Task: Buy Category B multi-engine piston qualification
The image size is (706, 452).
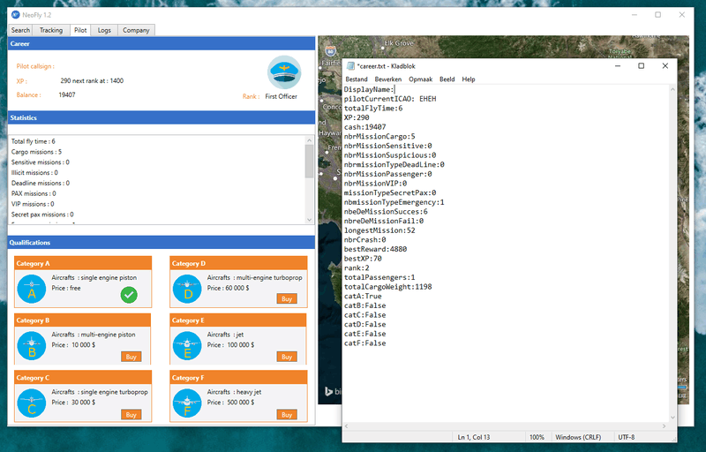Action: 131,357
